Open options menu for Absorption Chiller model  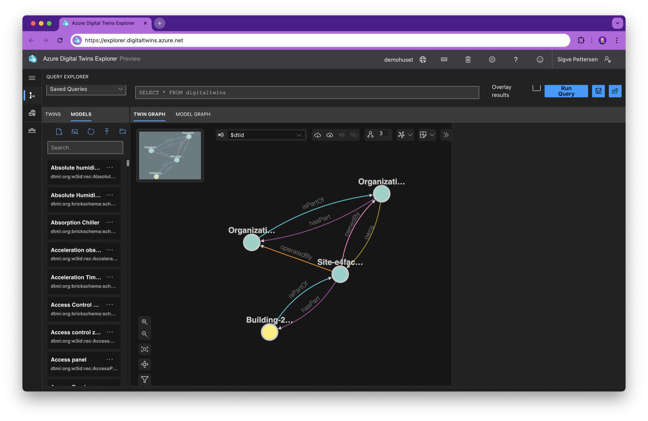click(110, 222)
